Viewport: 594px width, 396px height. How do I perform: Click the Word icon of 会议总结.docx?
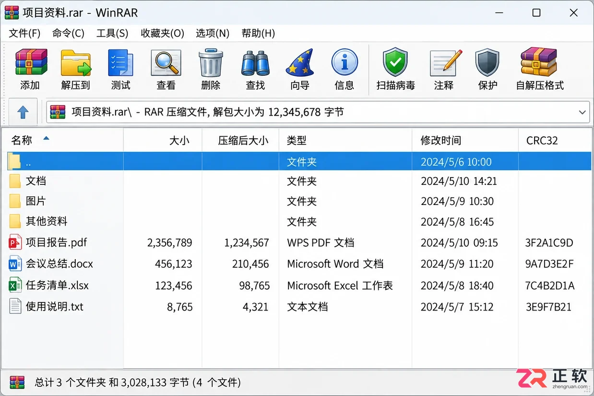pos(15,264)
